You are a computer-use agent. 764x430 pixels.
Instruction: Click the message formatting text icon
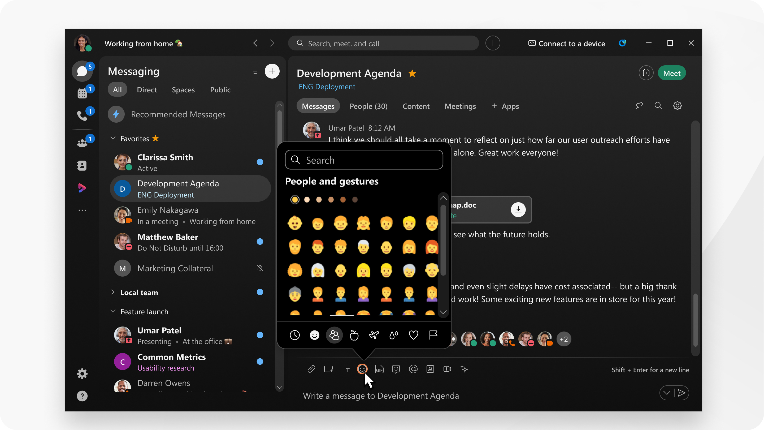click(x=345, y=369)
